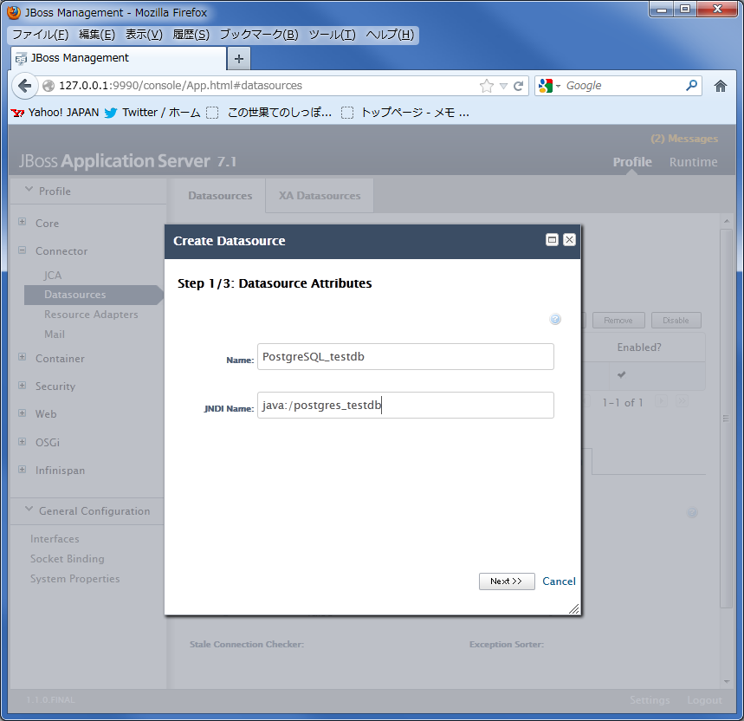The image size is (744, 721).
Task: Open the ブックマーク(B) menu
Action: point(259,35)
